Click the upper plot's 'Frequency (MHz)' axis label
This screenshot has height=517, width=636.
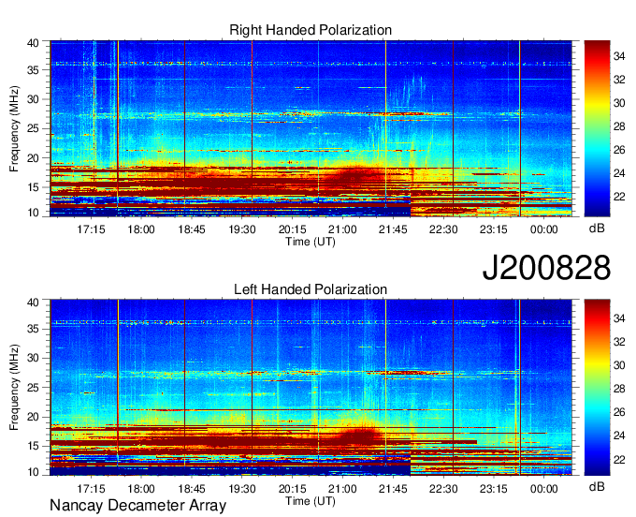[x=14, y=128]
